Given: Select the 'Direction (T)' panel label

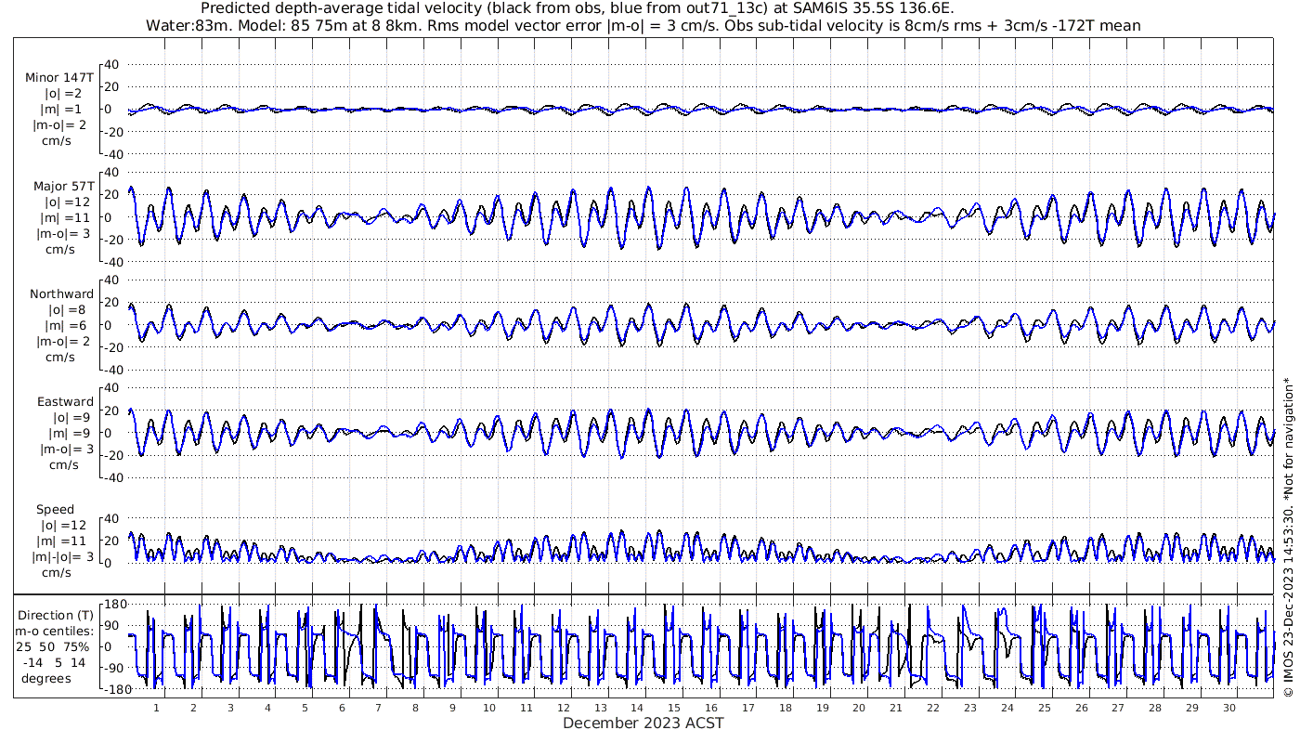Looking at the screenshot, I should pos(56,615).
